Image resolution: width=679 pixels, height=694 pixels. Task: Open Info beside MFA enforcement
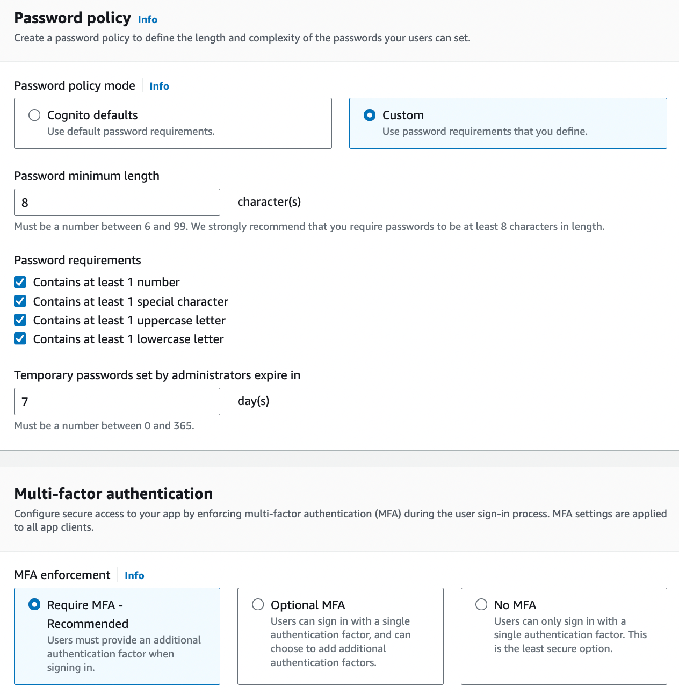coord(134,575)
